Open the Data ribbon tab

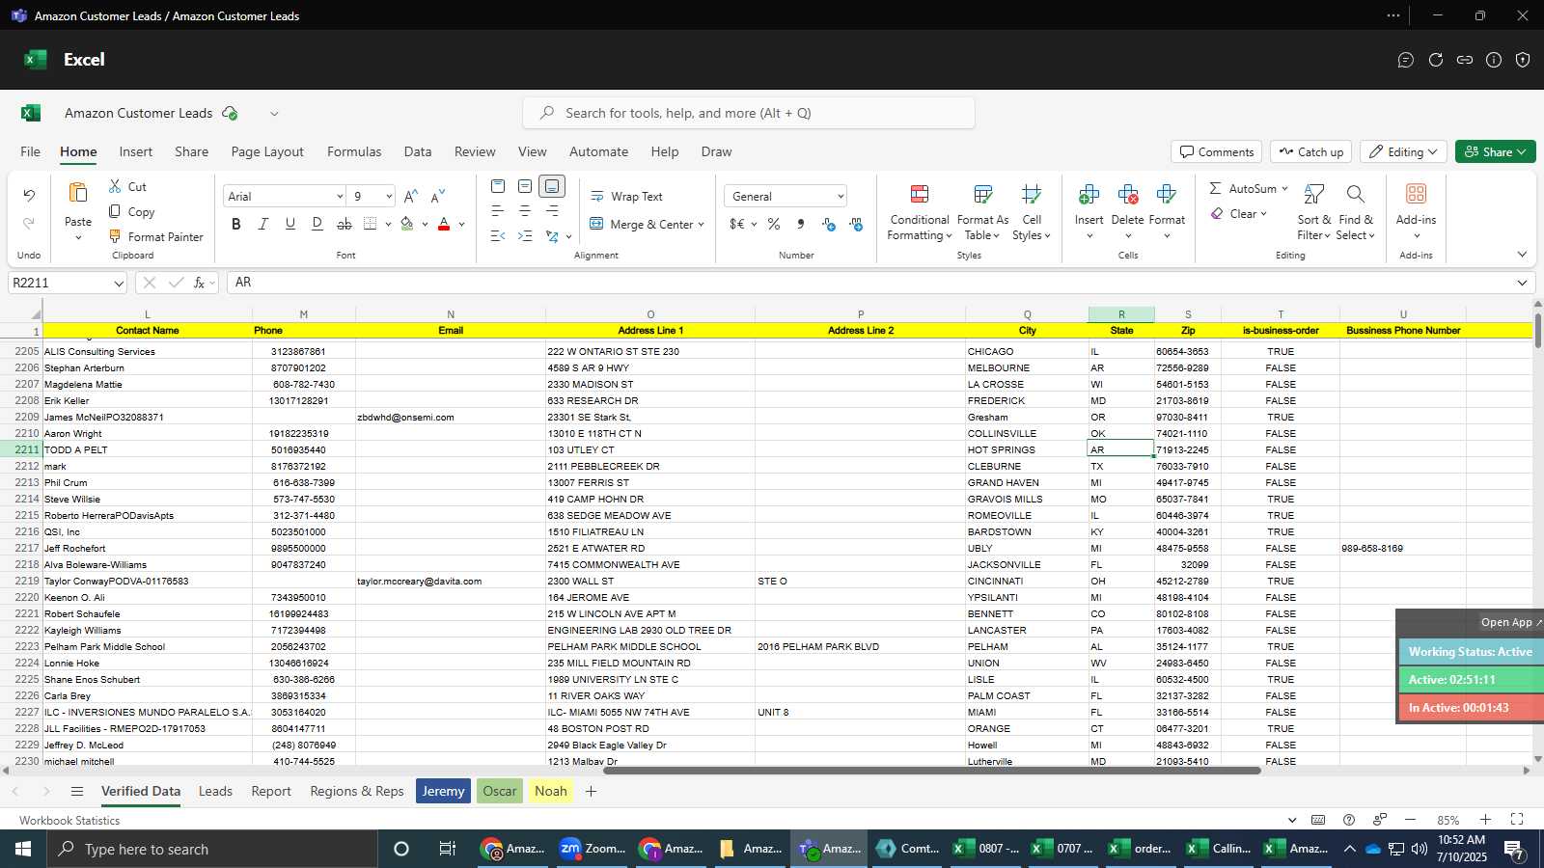pyautogui.click(x=418, y=151)
